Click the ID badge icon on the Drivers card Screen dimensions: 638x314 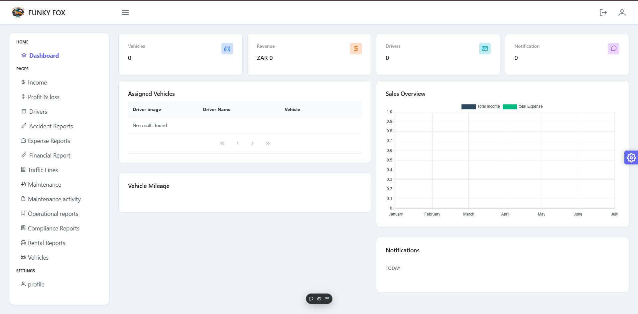(484, 48)
